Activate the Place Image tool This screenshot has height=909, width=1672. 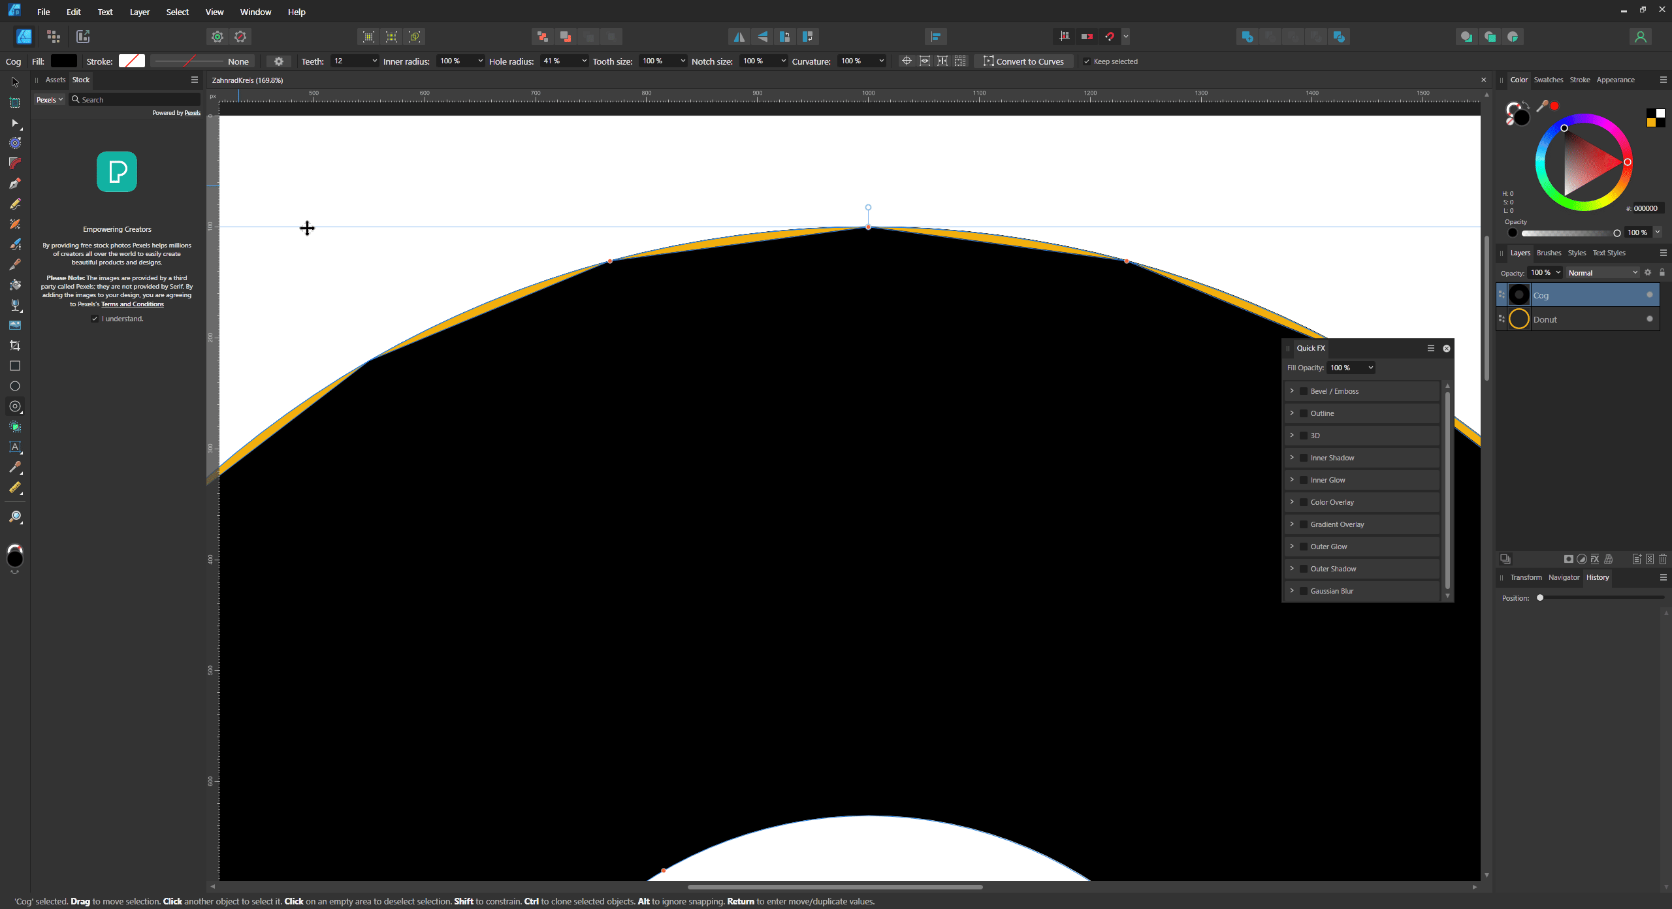(x=14, y=325)
